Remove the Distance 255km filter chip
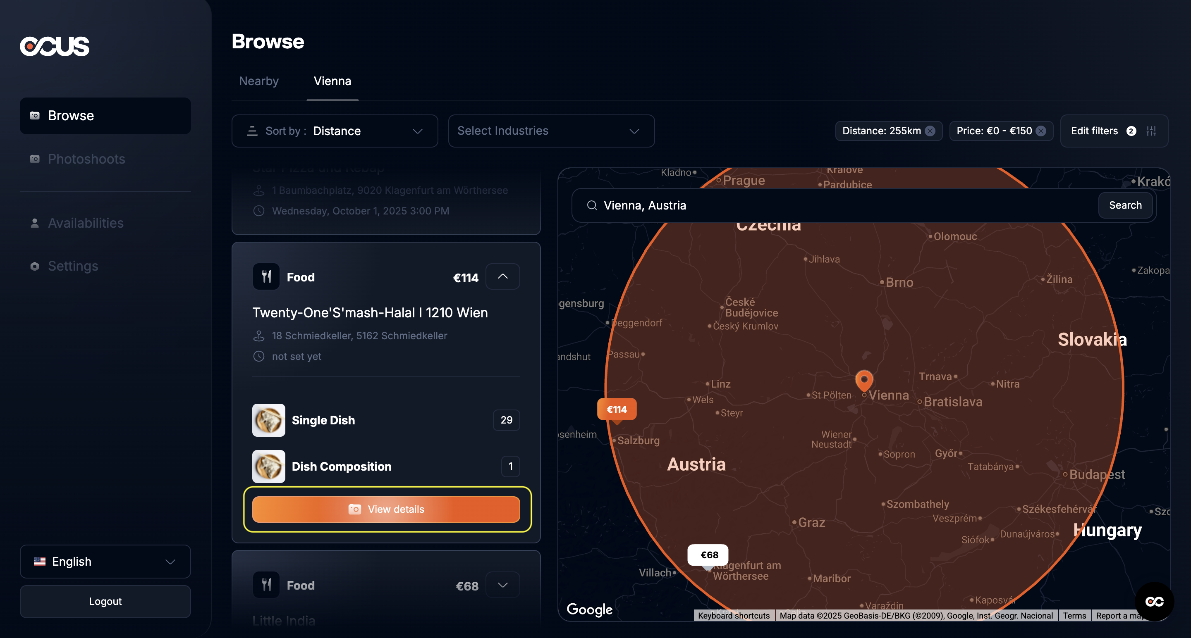Screen dimensions: 1191x638 coord(930,131)
